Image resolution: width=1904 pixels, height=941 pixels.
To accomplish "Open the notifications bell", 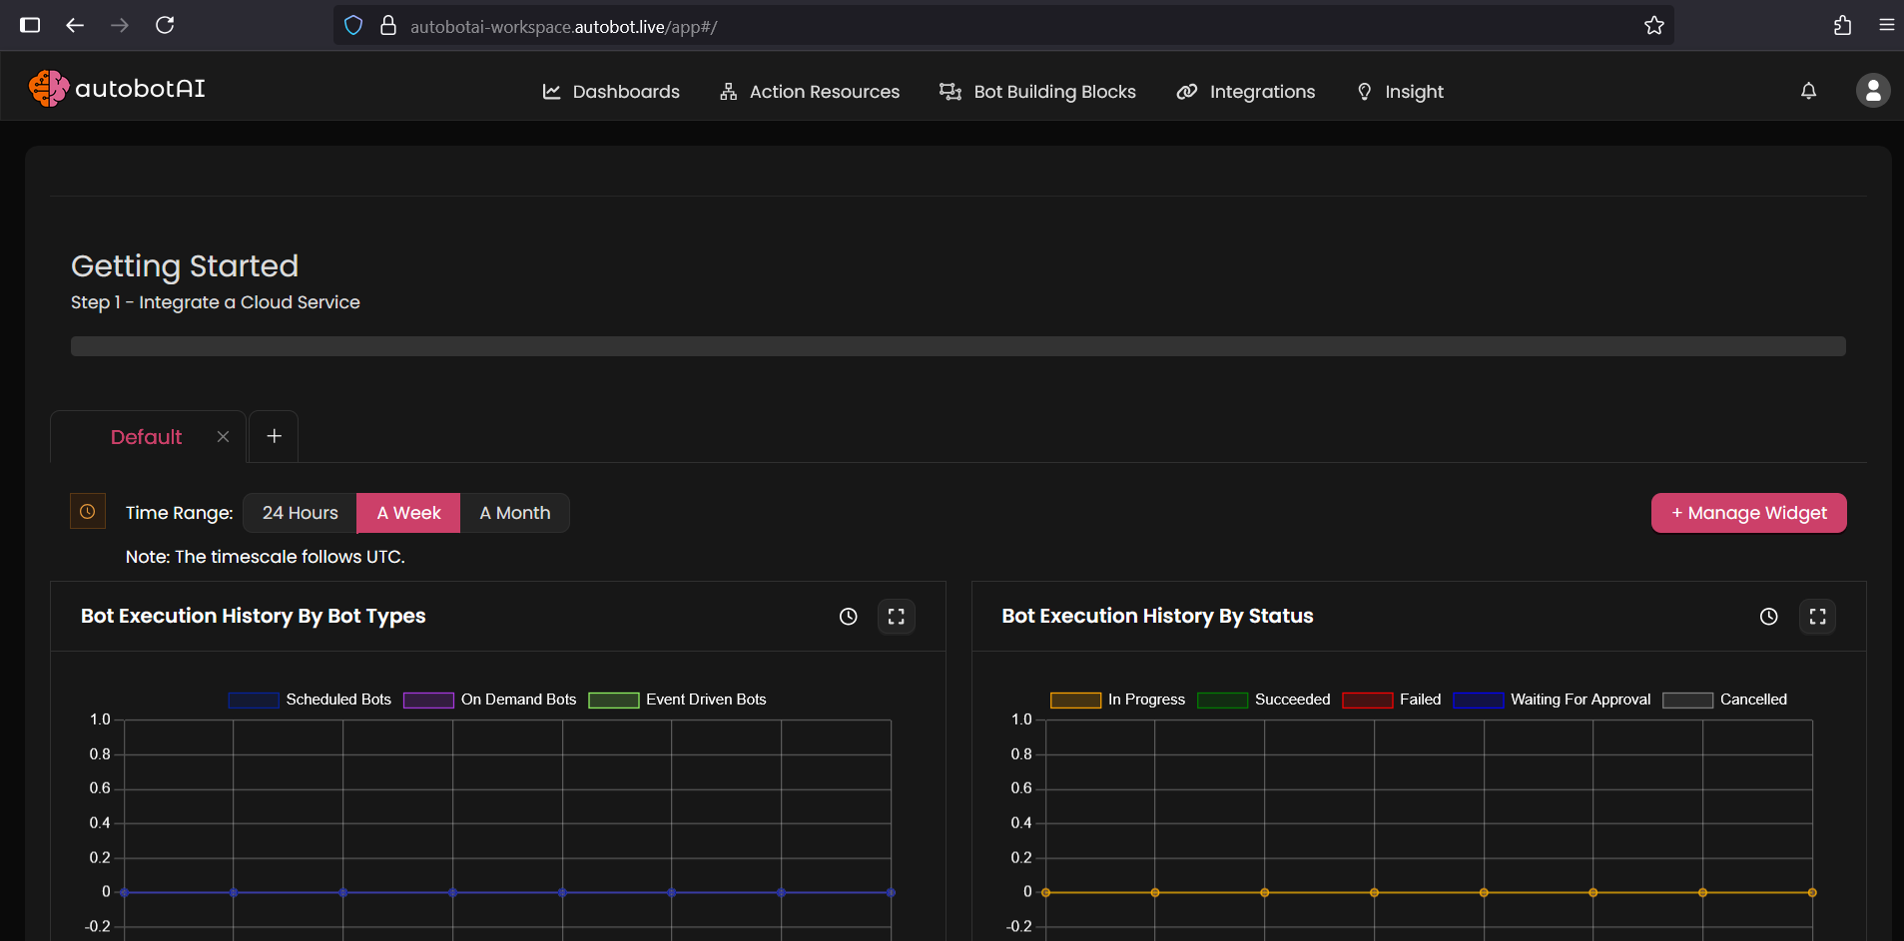I will [x=1808, y=91].
